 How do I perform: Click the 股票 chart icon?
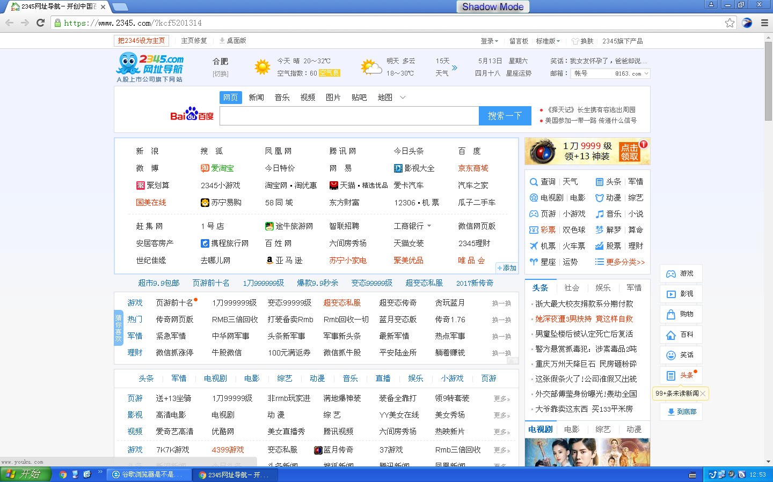[x=600, y=246]
